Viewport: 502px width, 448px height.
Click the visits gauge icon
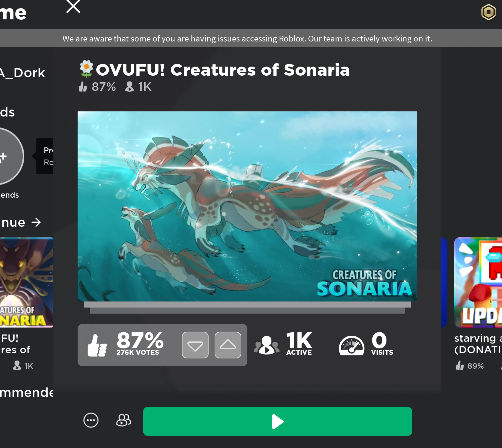click(x=351, y=345)
